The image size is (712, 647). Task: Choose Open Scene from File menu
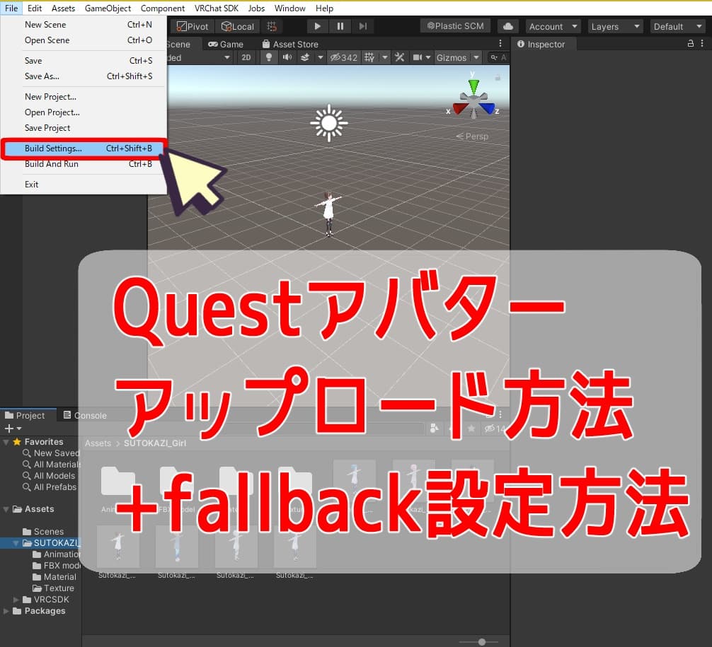click(84, 40)
